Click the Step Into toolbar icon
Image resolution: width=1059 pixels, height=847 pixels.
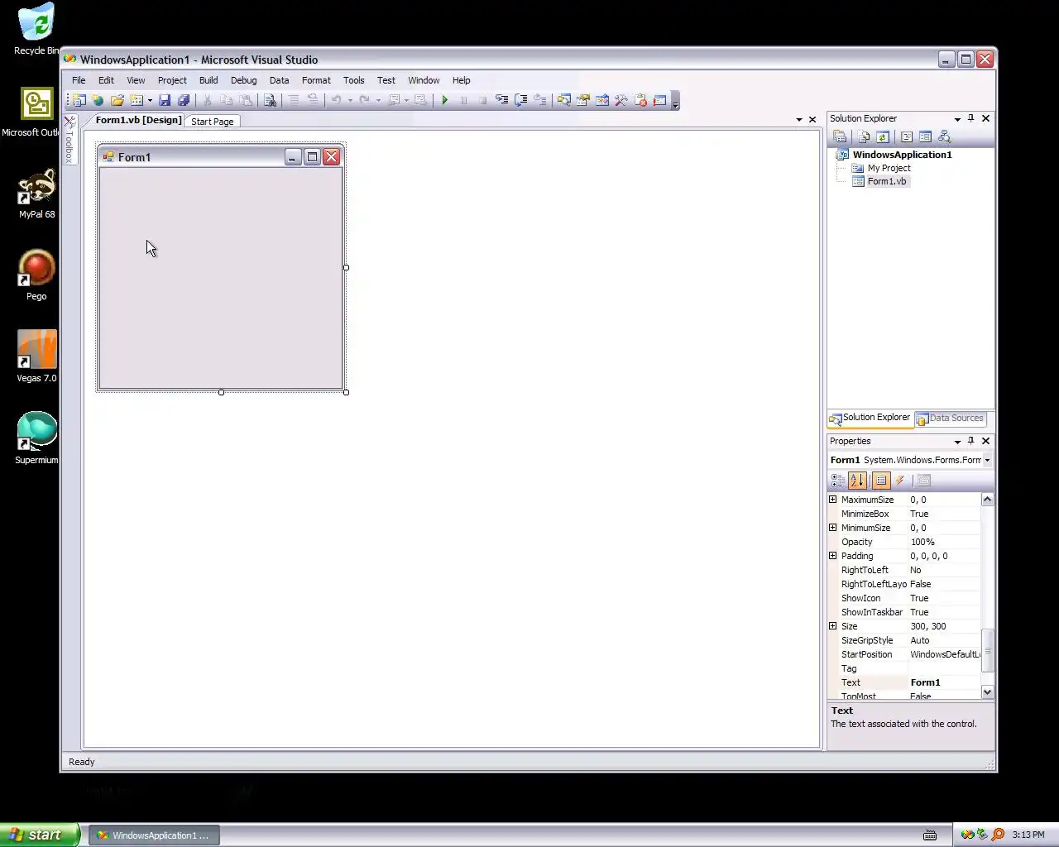pos(501,100)
